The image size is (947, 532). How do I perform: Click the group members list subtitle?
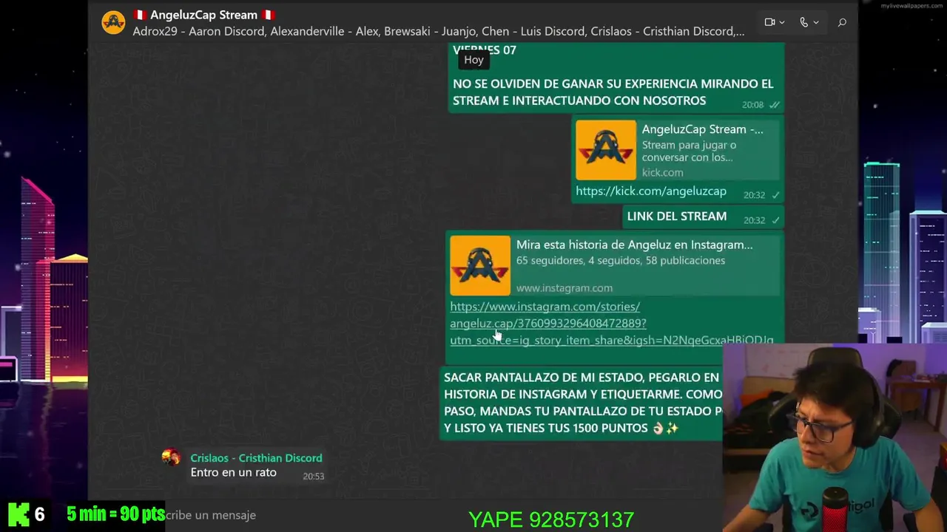click(x=439, y=32)
